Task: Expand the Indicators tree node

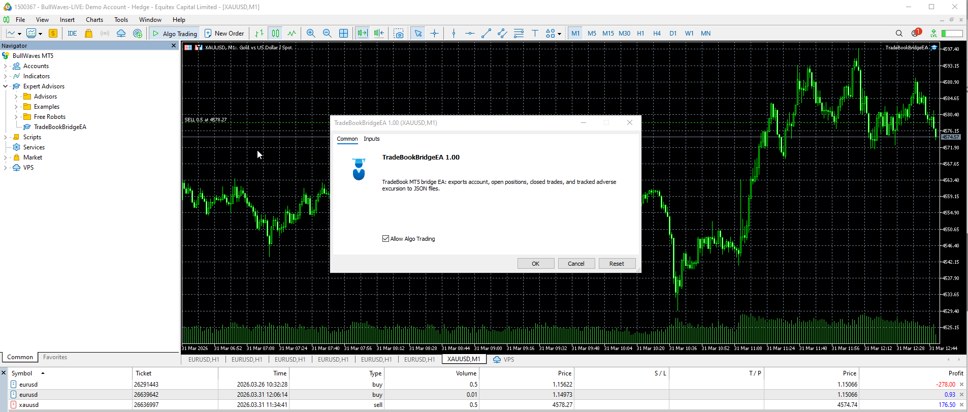Action: tap(6, 76)
